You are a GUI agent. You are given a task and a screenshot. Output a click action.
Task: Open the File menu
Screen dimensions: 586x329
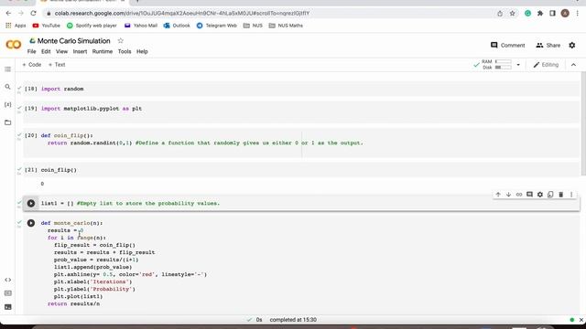(31, 51)
